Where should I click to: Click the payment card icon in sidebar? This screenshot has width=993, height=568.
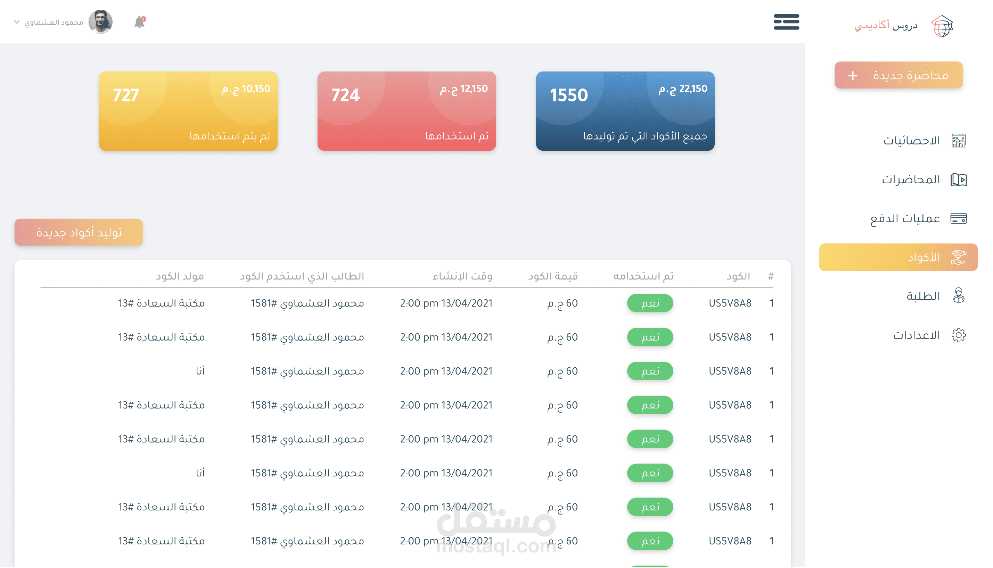pyautogui.click(x=958, y=218)
